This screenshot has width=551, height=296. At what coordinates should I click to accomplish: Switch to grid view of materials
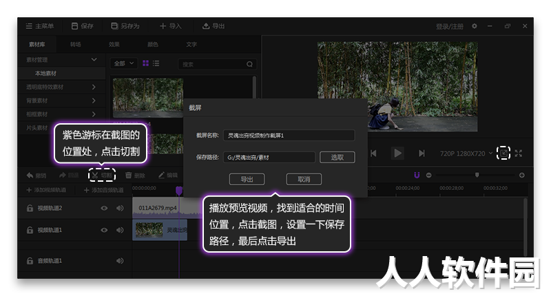click(145, 63)
